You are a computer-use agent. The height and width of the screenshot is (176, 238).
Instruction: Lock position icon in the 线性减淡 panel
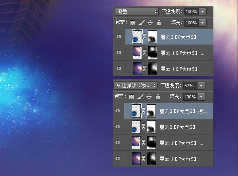149,97
